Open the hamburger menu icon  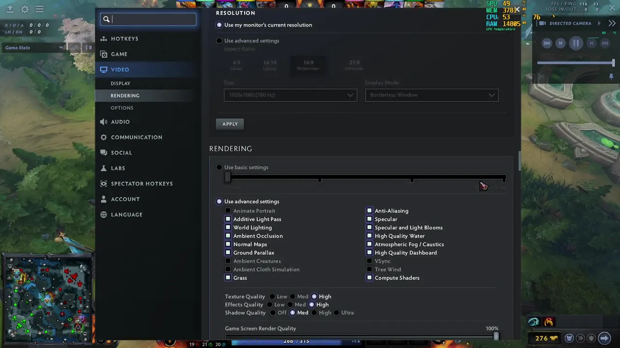pyautogui.click(x=40, y=9)
